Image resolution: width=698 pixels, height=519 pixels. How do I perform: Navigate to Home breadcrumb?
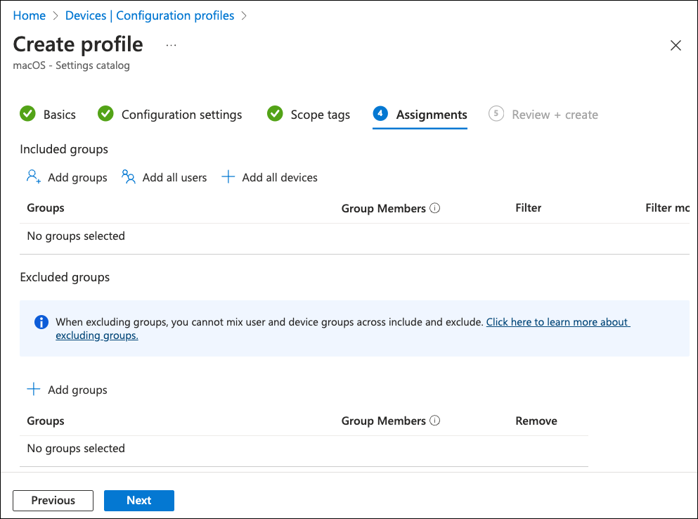pos(29,15)
